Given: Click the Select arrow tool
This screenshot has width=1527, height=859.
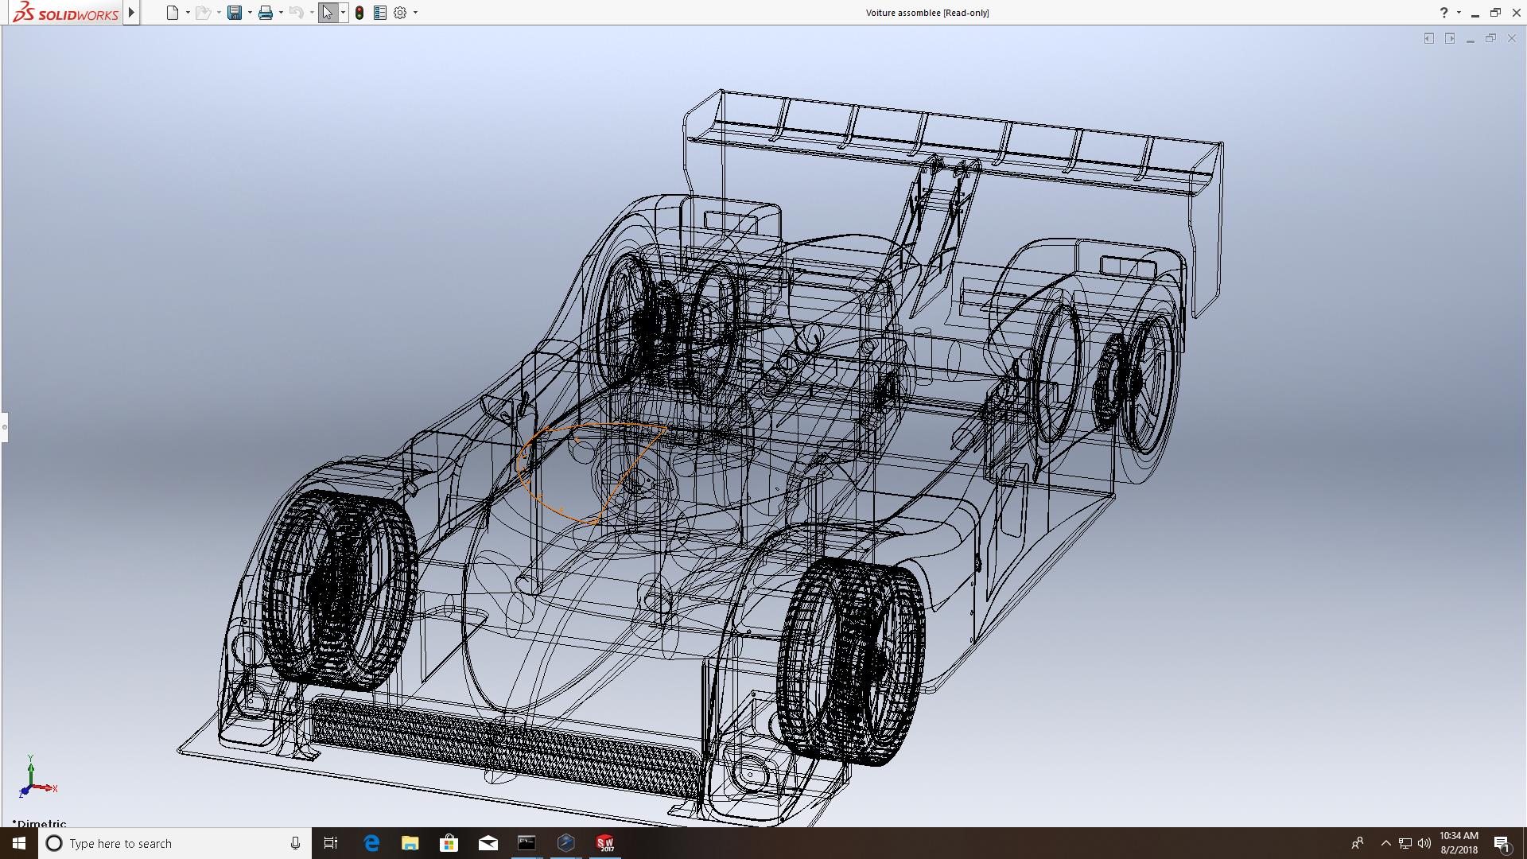Looking at the screenshot, I should 327,13.
